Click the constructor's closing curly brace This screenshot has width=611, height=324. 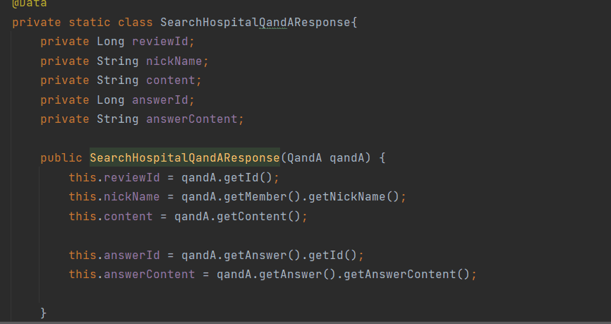[44, 312]
